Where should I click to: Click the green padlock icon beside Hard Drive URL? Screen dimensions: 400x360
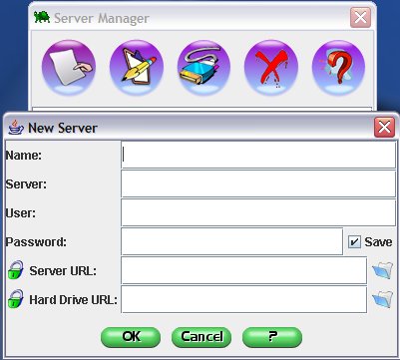coord(16,298)
